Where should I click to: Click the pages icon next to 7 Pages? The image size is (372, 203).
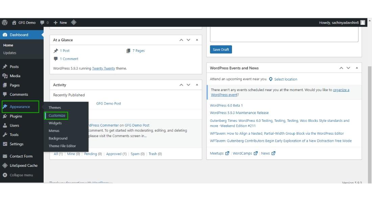pyautogui.click(x=129, y=51)
